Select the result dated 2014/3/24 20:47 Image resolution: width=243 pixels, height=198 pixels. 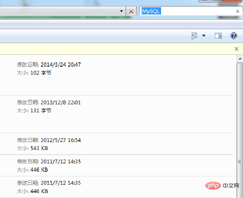[x=116, y=75]
